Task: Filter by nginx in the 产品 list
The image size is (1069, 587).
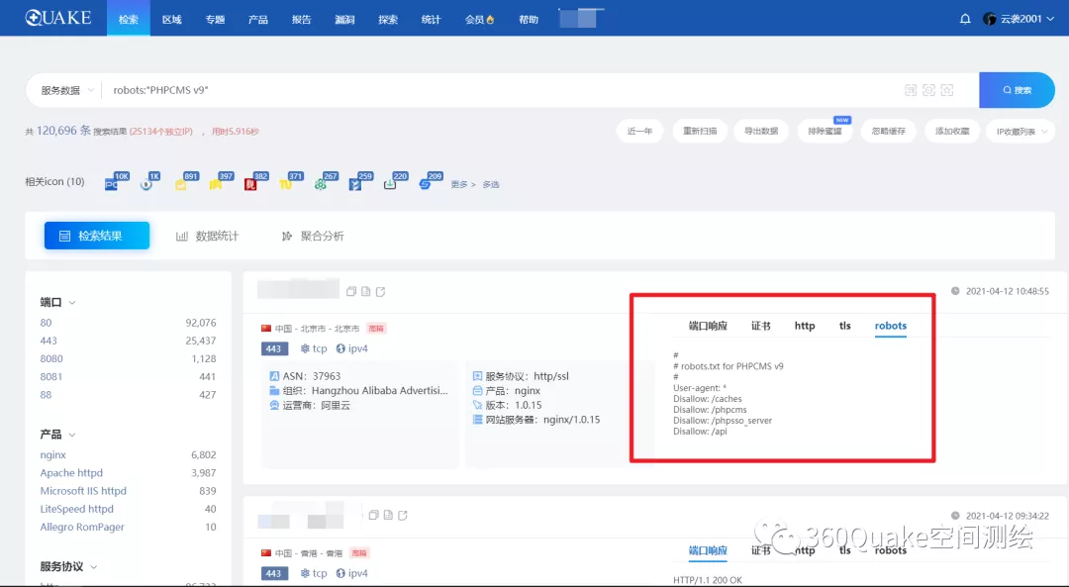Action: click(53, 454)
